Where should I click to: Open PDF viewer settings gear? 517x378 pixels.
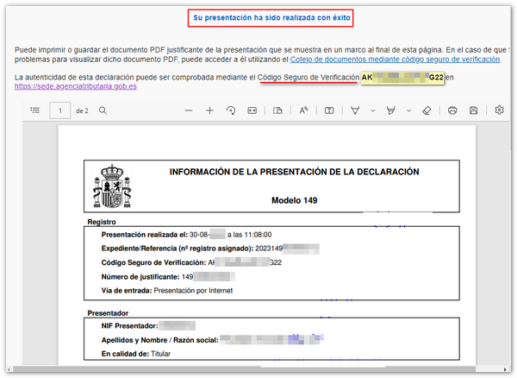(500, 110)
